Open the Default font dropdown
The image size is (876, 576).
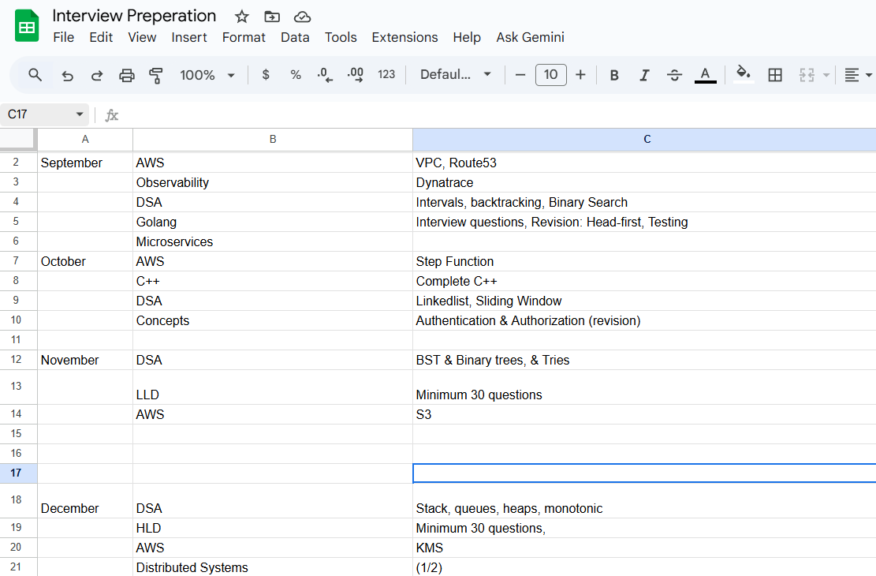[455, 74]
